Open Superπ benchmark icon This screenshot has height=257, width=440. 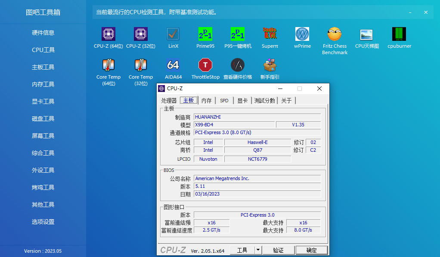coord(270,34)
